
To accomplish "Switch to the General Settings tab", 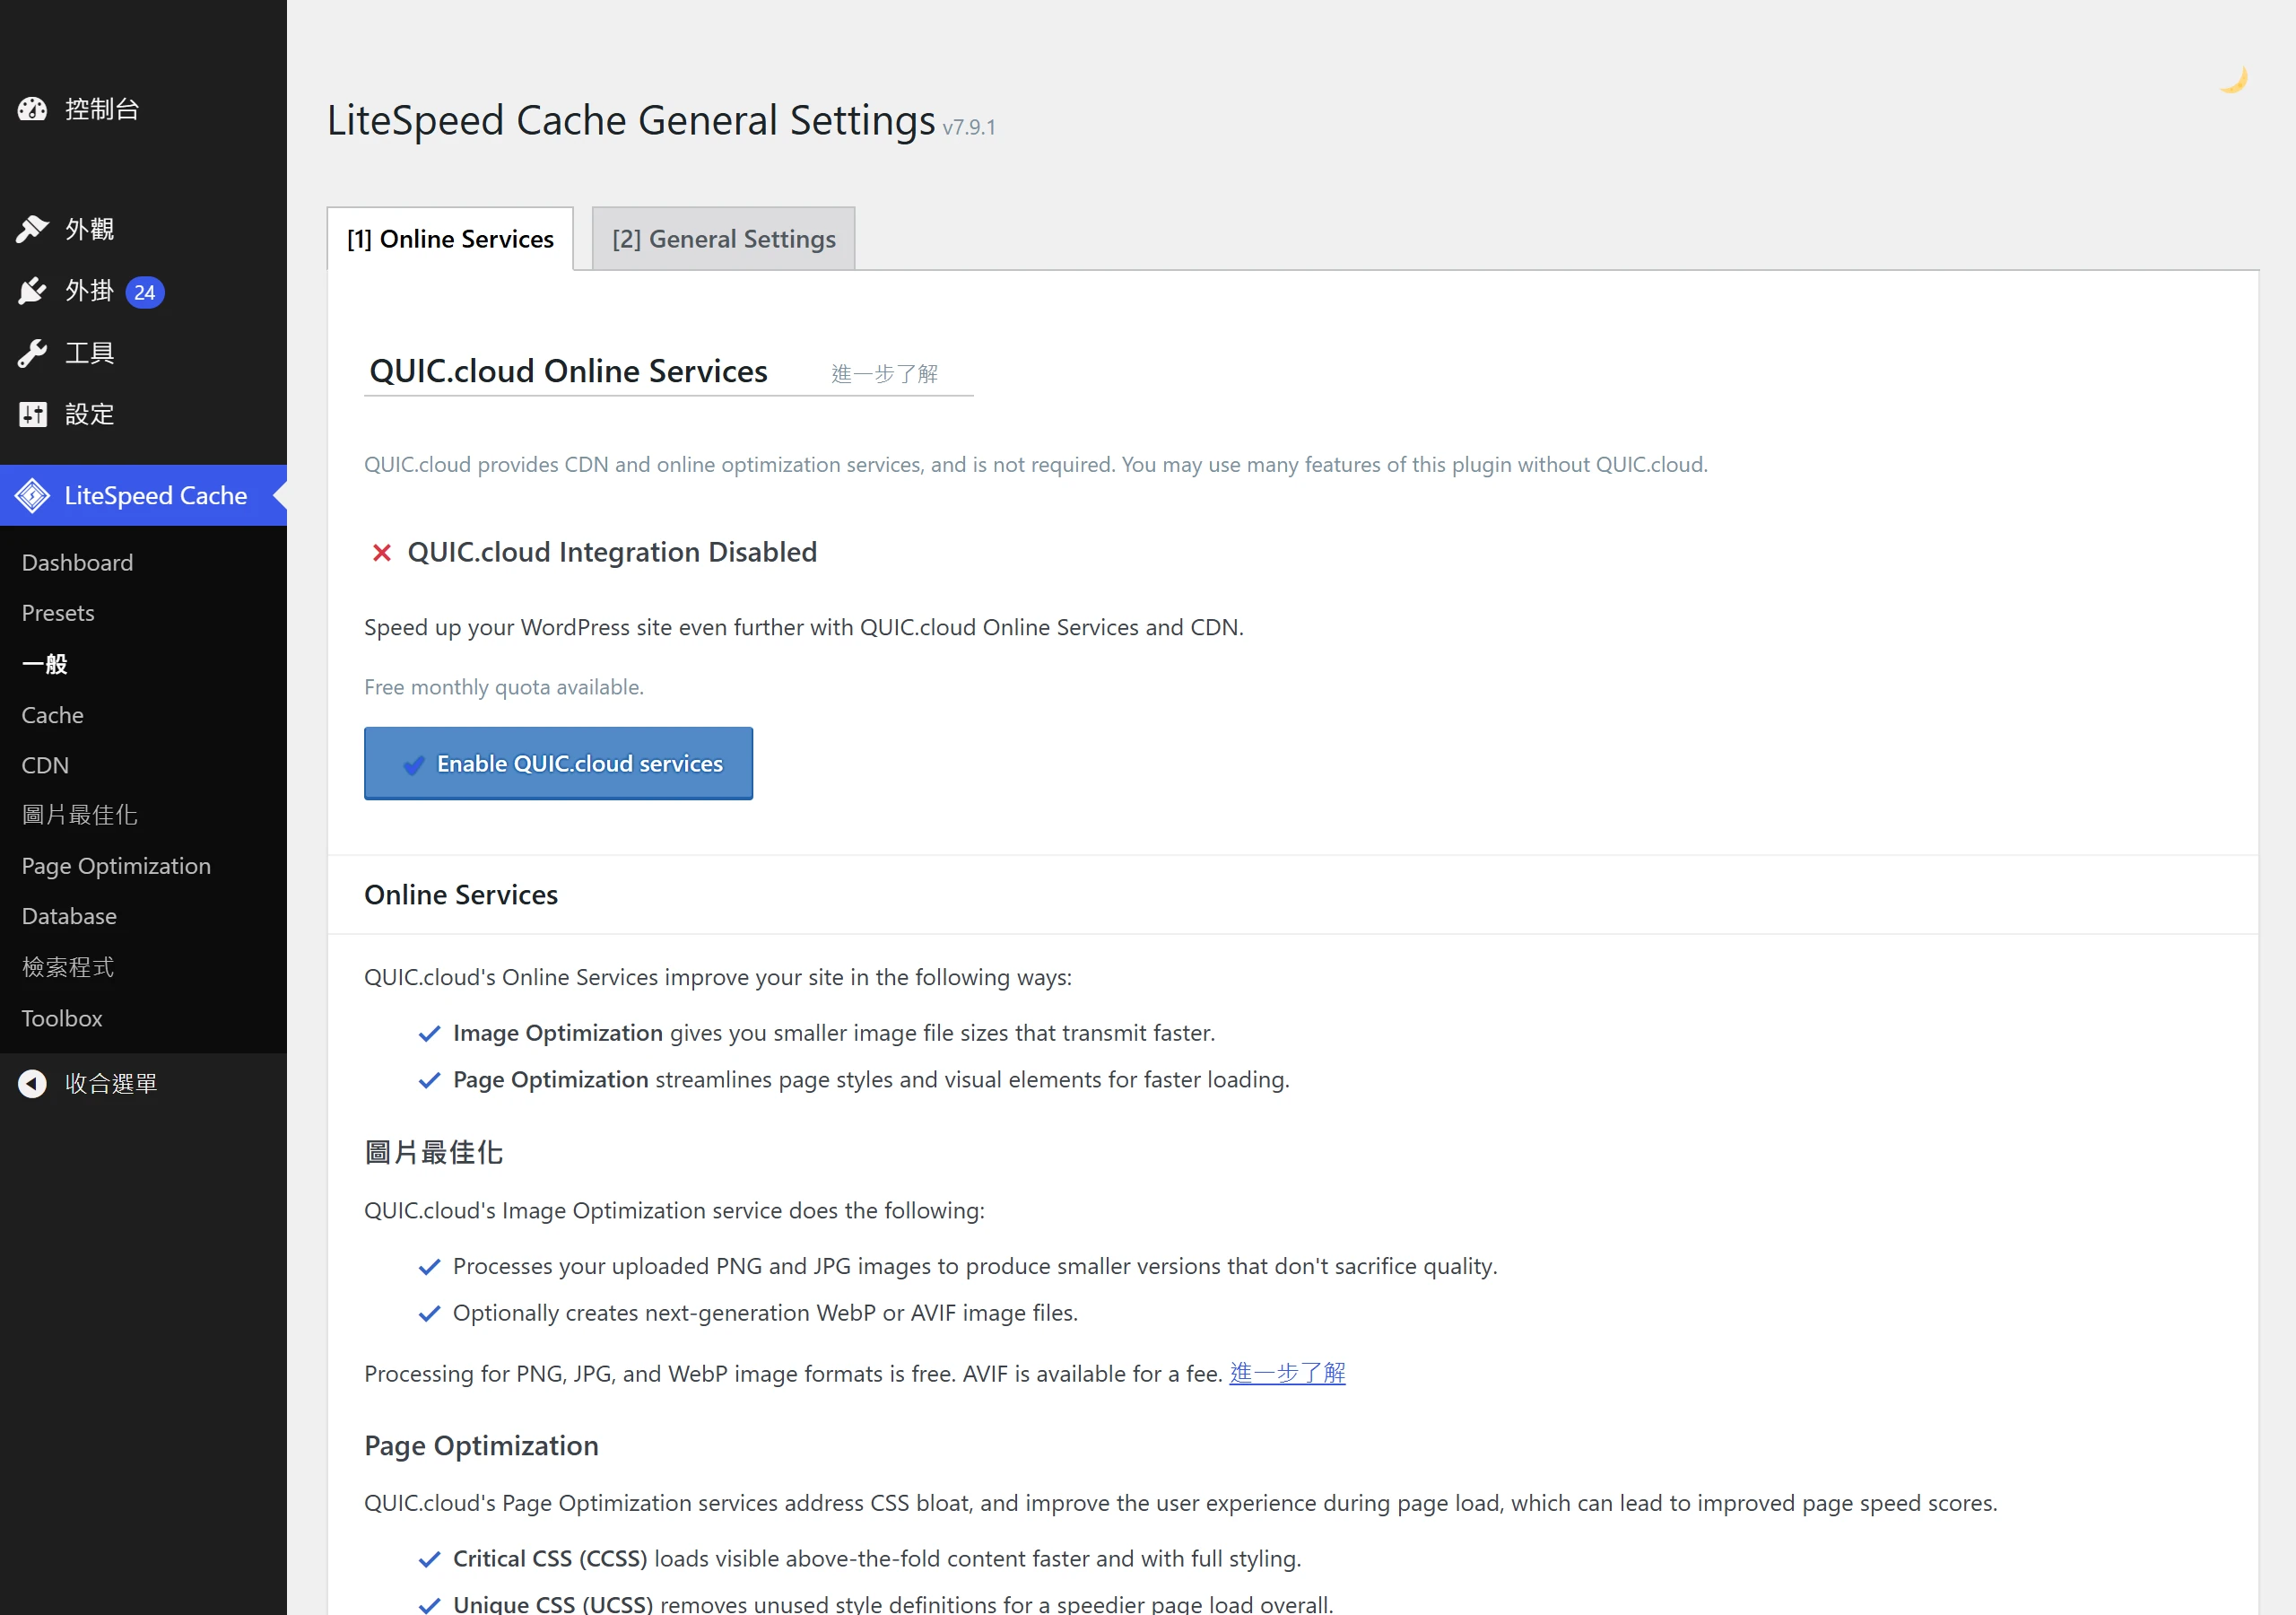I will pos(723,240).
